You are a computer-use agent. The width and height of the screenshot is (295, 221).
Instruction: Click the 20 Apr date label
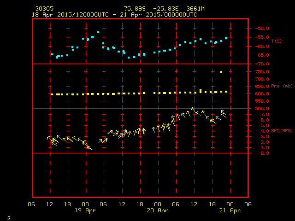tap(158, 211)
